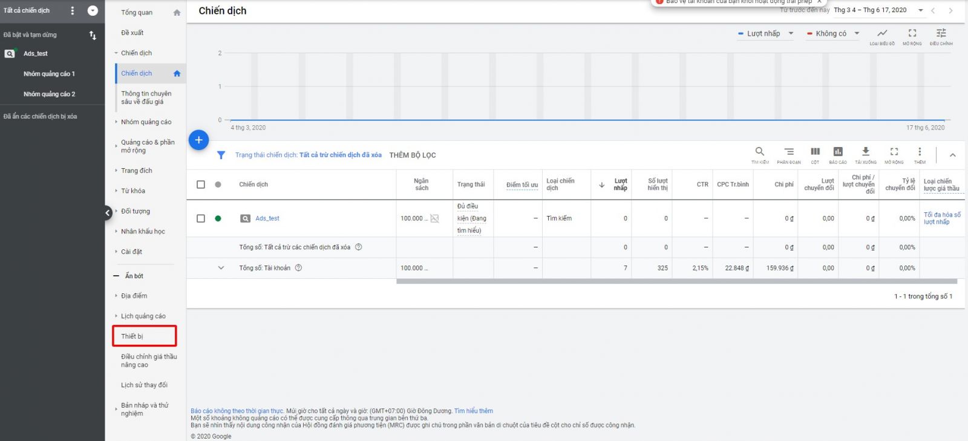Tick the select-all checkbox in the table header

point(201,185)
